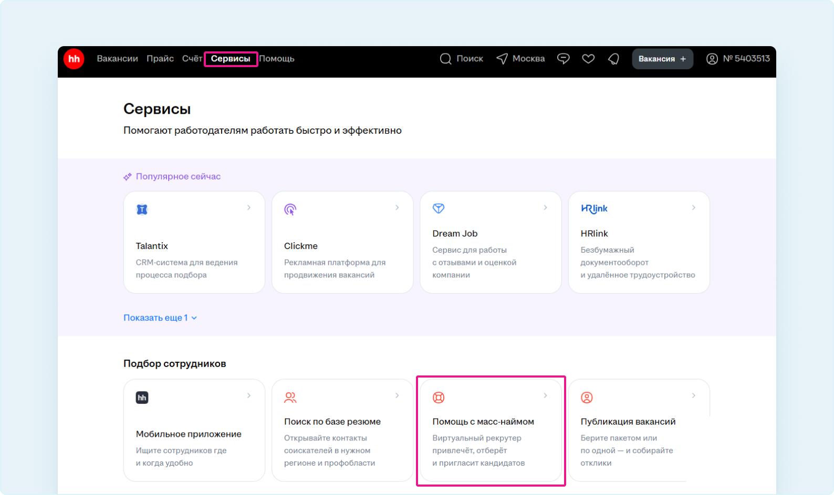The image size is (834, 495).
Task: Open the Talantix card chevron
Action: (249, 208)
